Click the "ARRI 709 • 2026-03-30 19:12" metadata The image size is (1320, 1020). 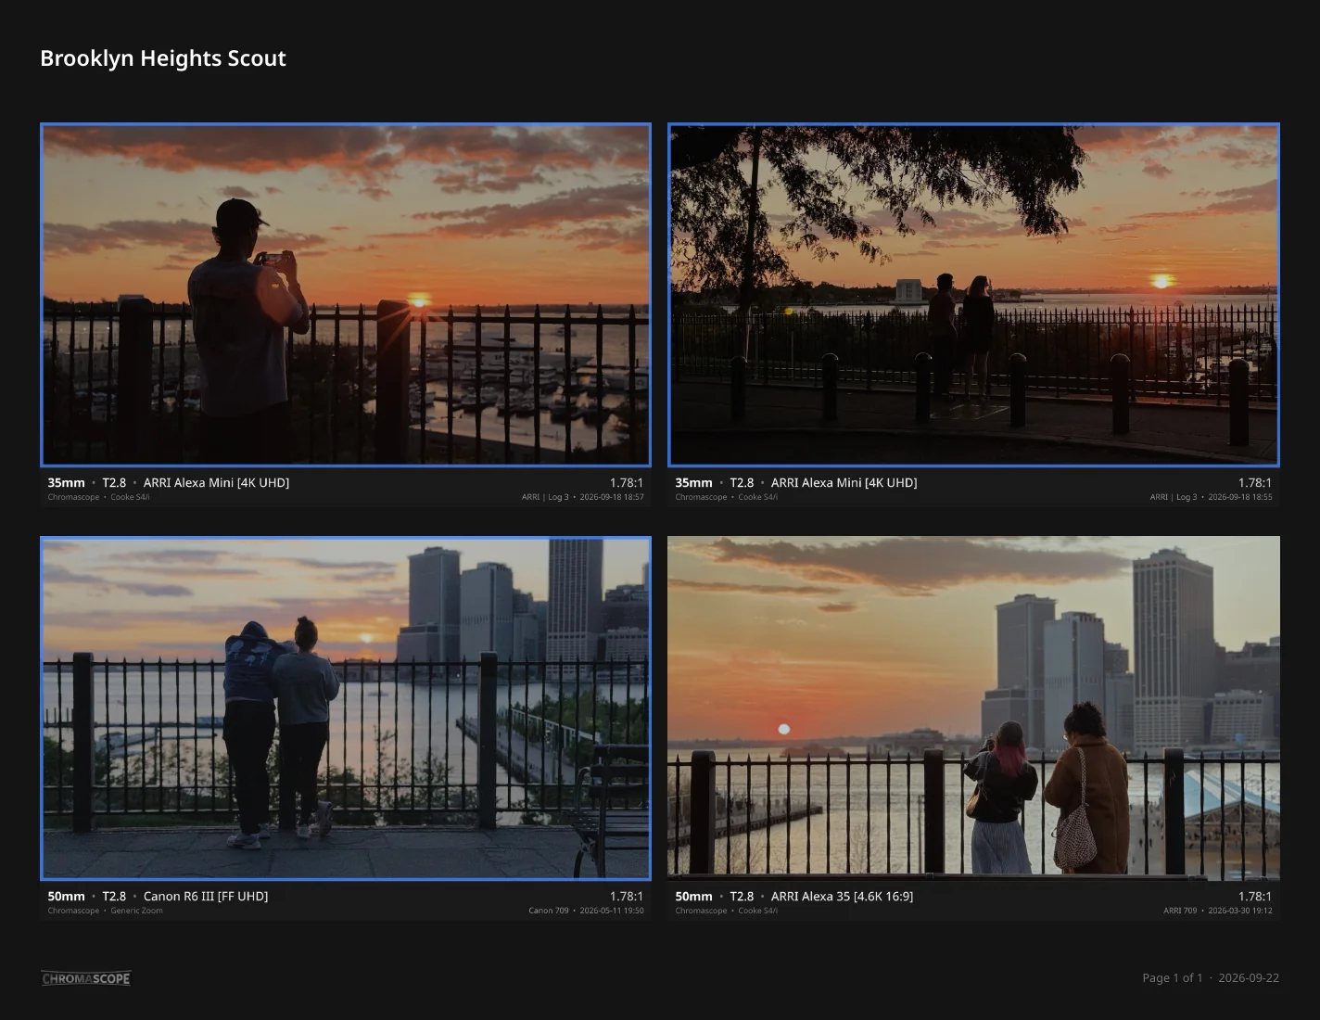point(1218,911)
